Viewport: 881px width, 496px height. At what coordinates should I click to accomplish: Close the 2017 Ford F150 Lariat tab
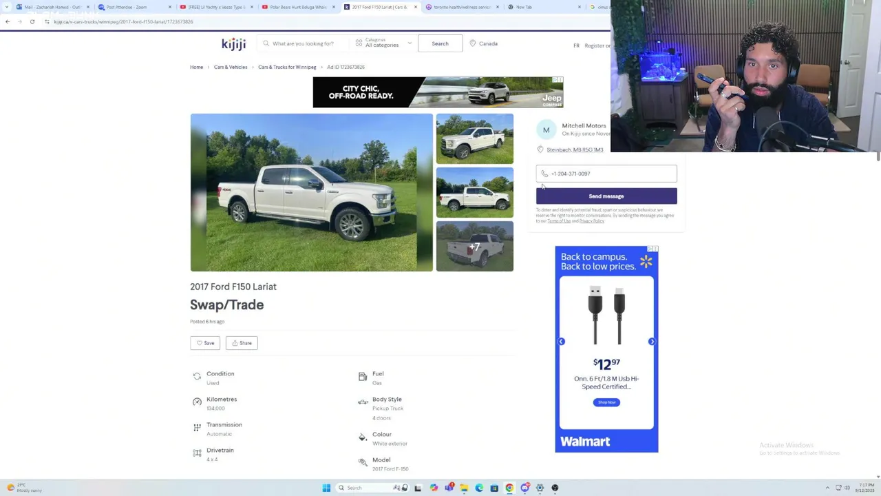[415, 7]
